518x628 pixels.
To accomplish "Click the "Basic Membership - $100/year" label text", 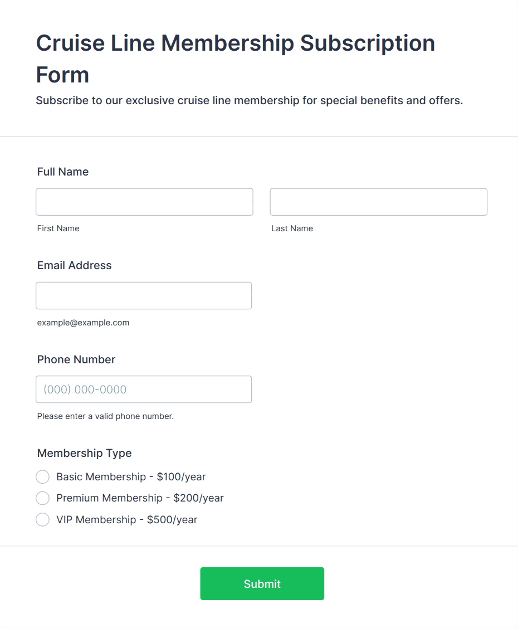I will (x=131, y=477).
